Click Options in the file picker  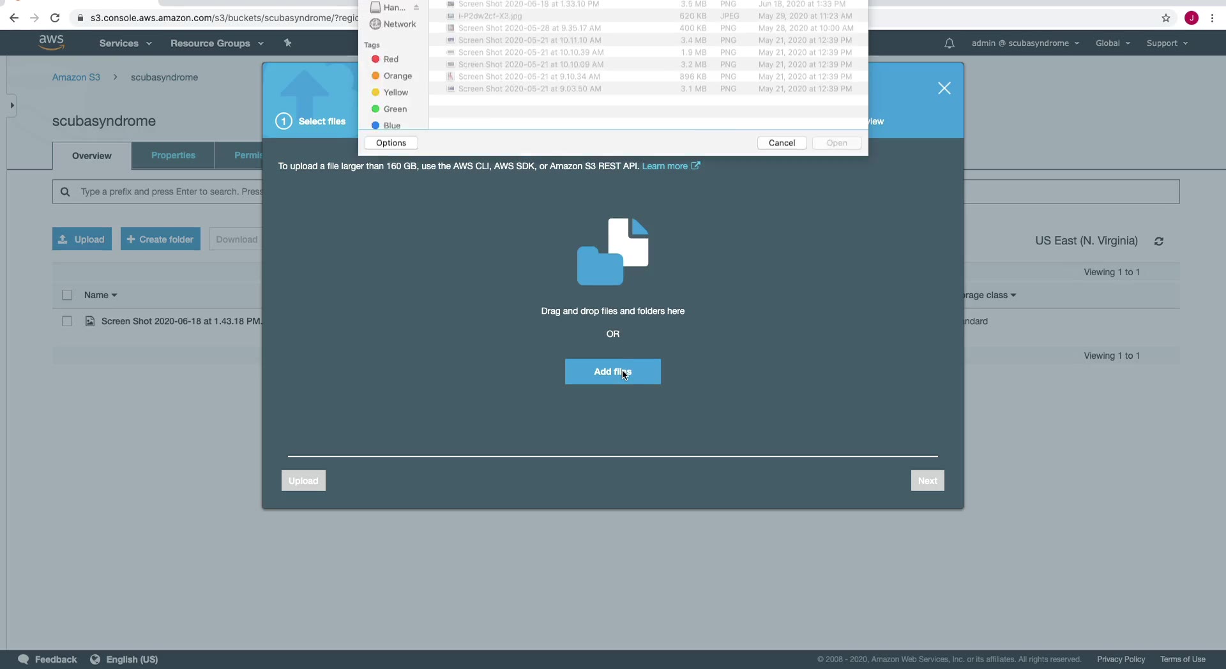point(391,143)
